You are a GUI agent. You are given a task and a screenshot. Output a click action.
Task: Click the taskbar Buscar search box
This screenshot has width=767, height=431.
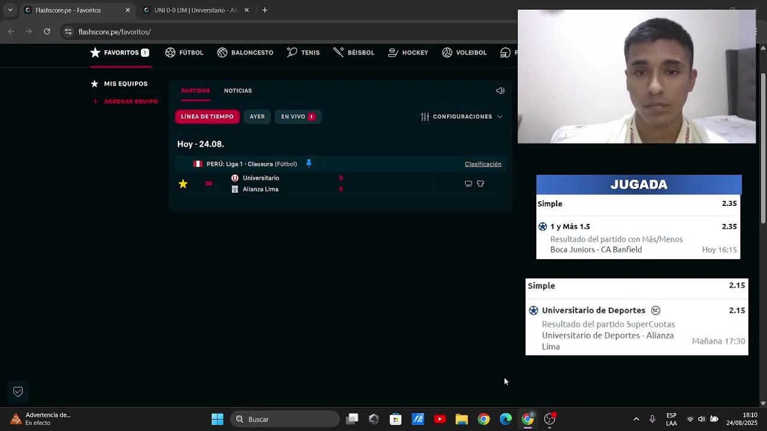click(285, 419)
